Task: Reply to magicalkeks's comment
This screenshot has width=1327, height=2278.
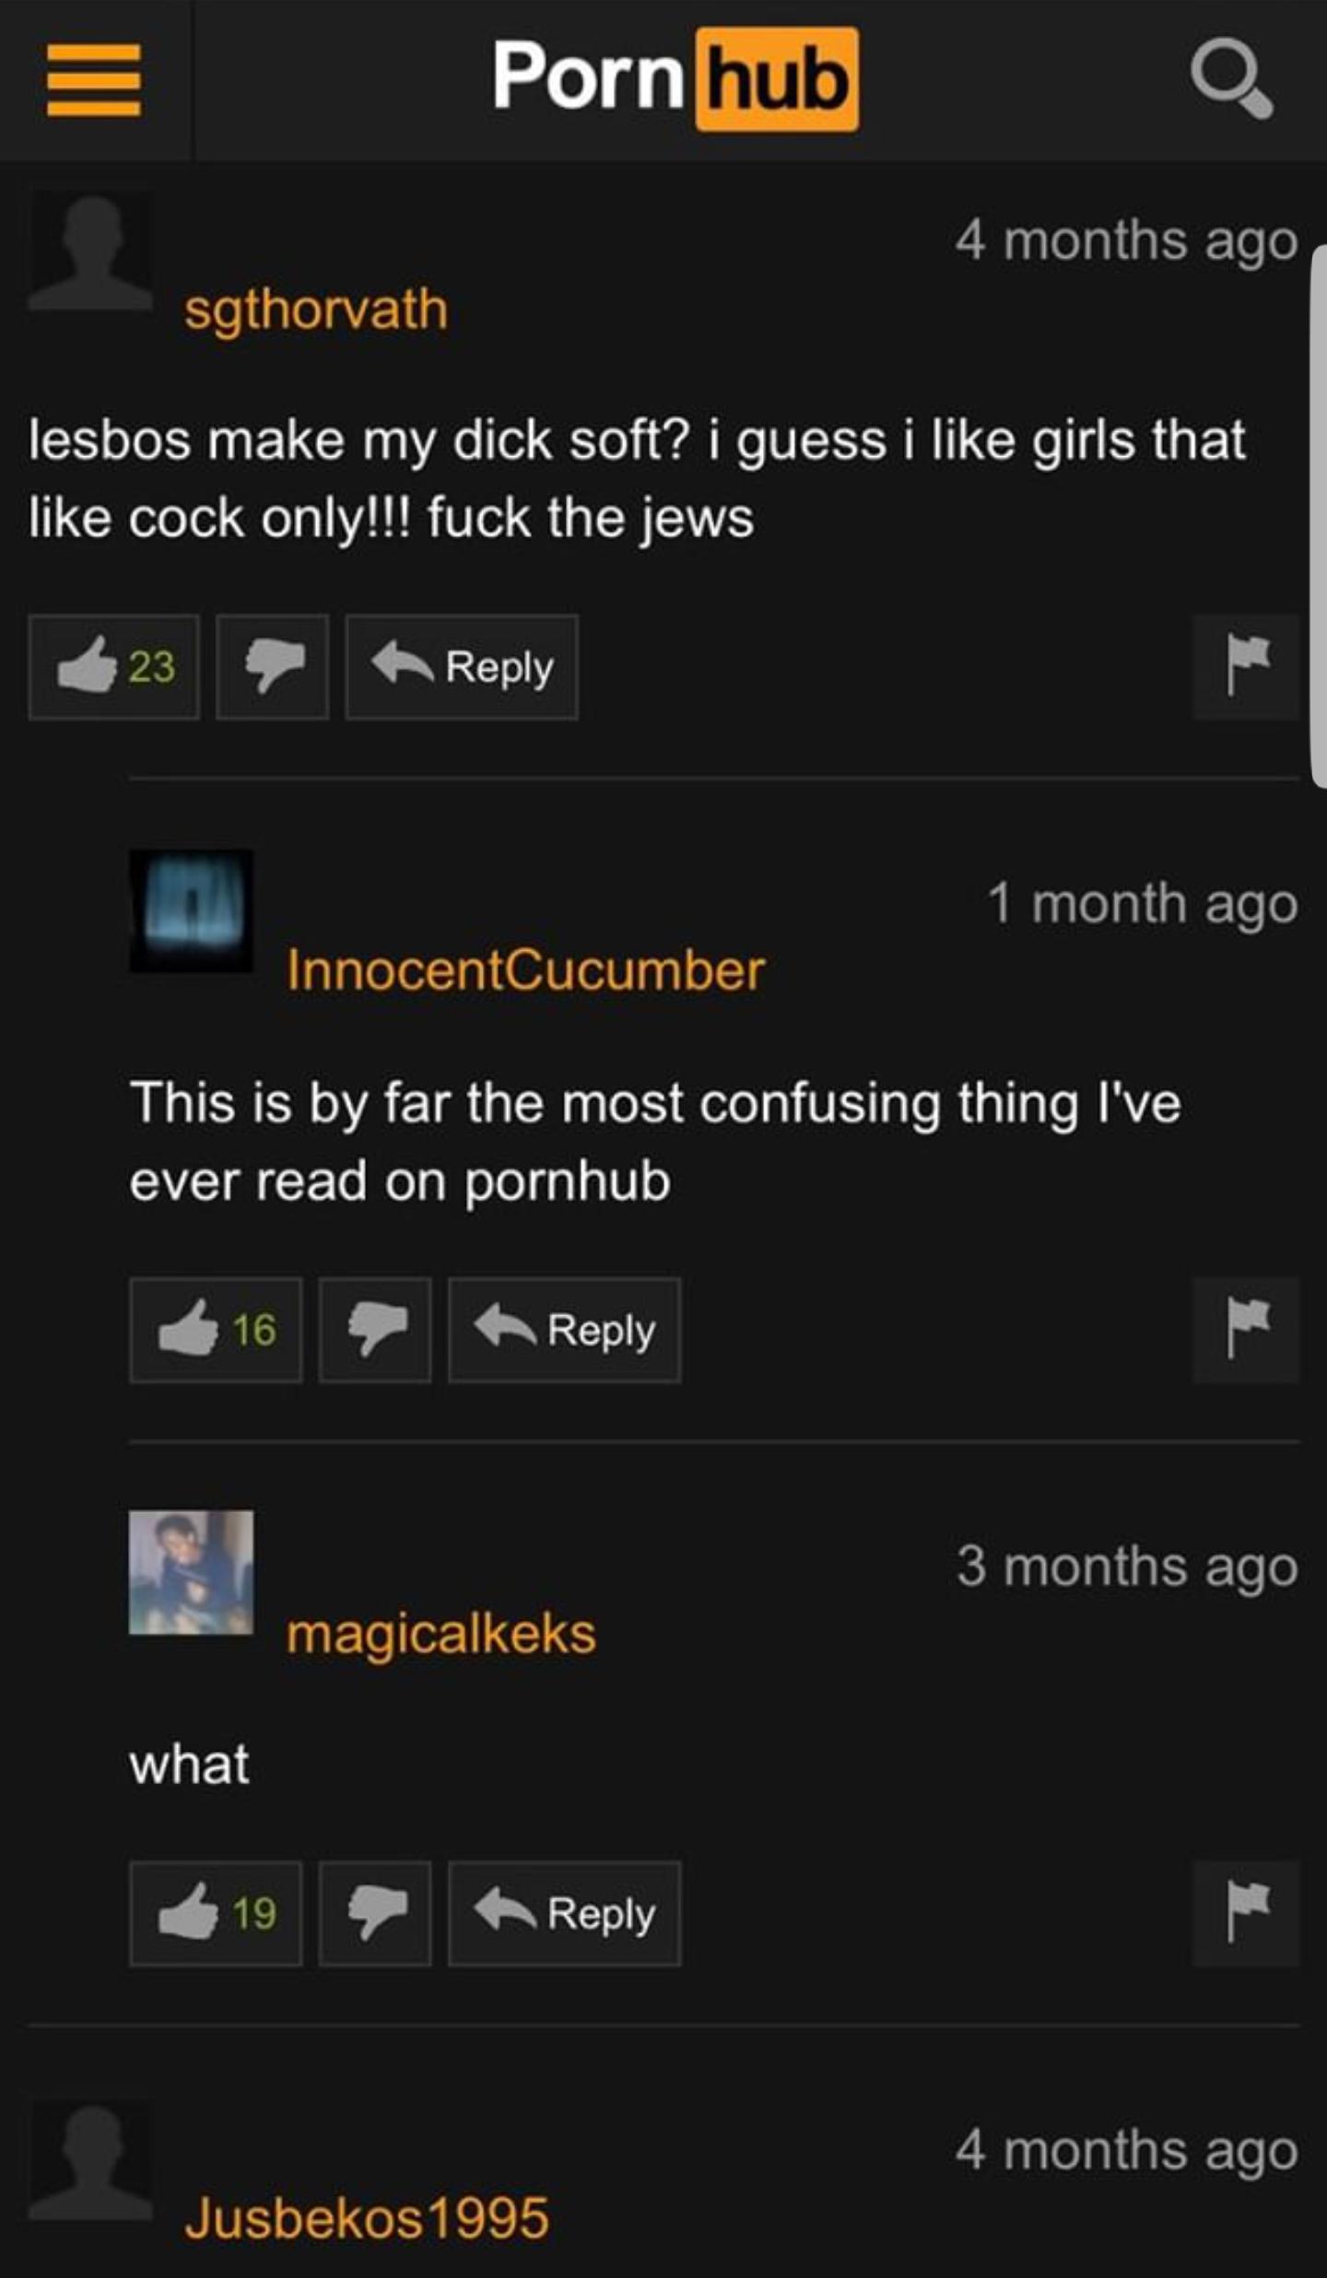Action: [564, 1914]
